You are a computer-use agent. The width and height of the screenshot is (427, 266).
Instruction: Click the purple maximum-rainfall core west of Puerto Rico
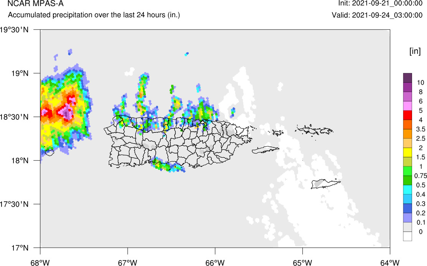[x=66, y=113]
